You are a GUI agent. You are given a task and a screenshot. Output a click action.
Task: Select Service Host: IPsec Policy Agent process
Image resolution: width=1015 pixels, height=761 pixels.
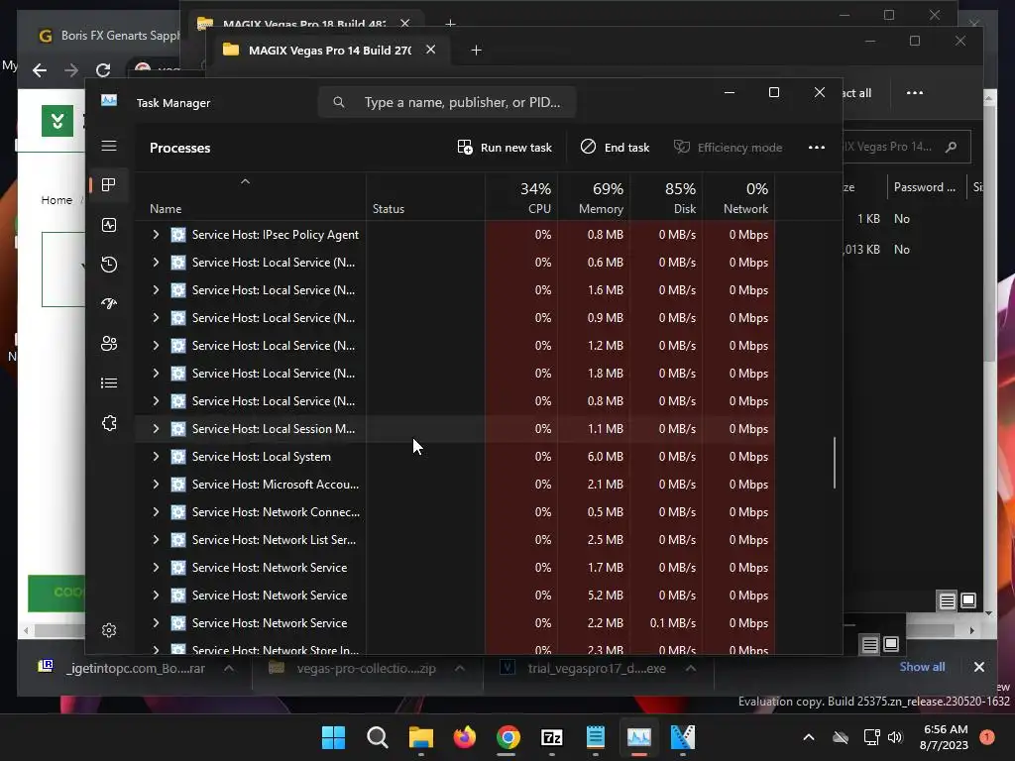[x=453, y=234]
